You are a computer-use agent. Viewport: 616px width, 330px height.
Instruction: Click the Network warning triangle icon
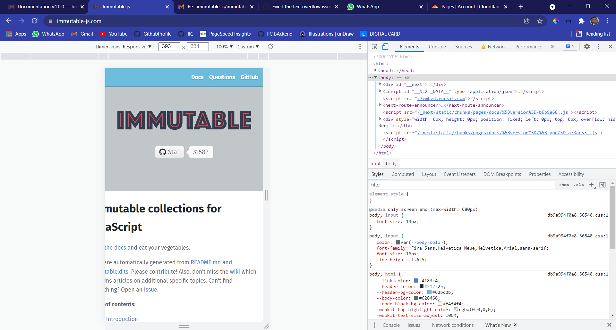(484, 46)
